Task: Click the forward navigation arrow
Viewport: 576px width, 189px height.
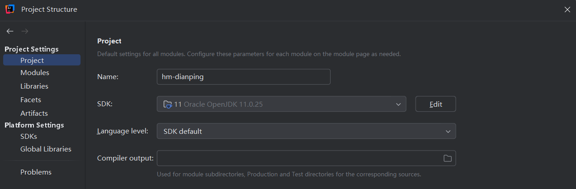Action: pos(25,31)
